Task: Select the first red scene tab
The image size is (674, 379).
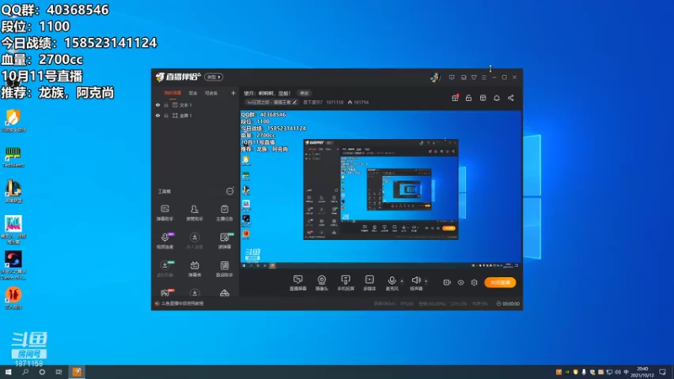Action: pos(173,93)
